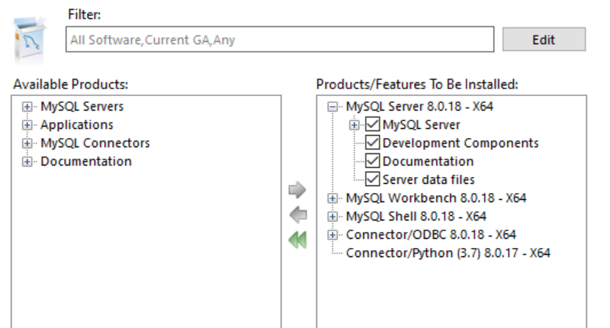
Task: Click the MySQL Installer box icon
Action: point(29,41)
